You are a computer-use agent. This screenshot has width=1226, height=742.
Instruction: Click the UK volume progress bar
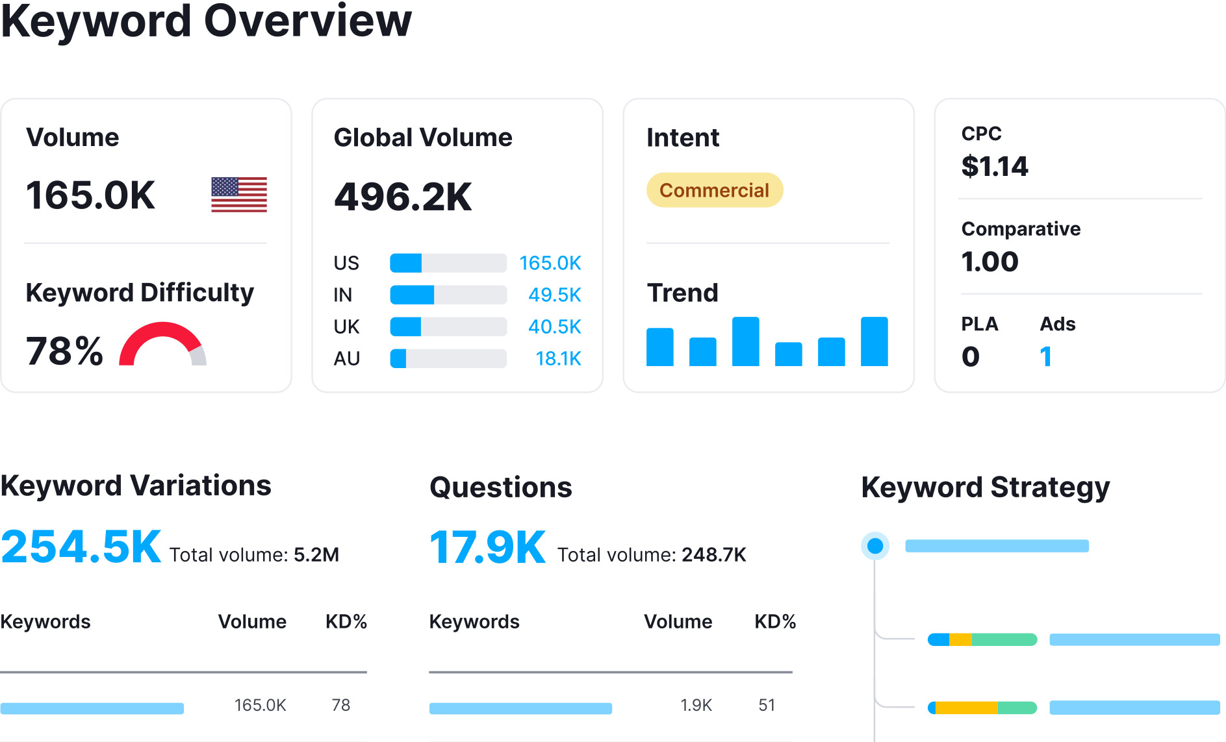448,327
